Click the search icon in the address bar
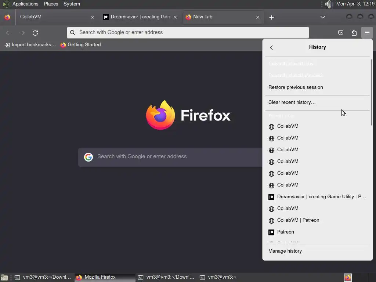 tap(73, 33)
